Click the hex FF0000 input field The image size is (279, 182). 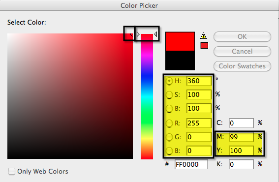point(191,164)
